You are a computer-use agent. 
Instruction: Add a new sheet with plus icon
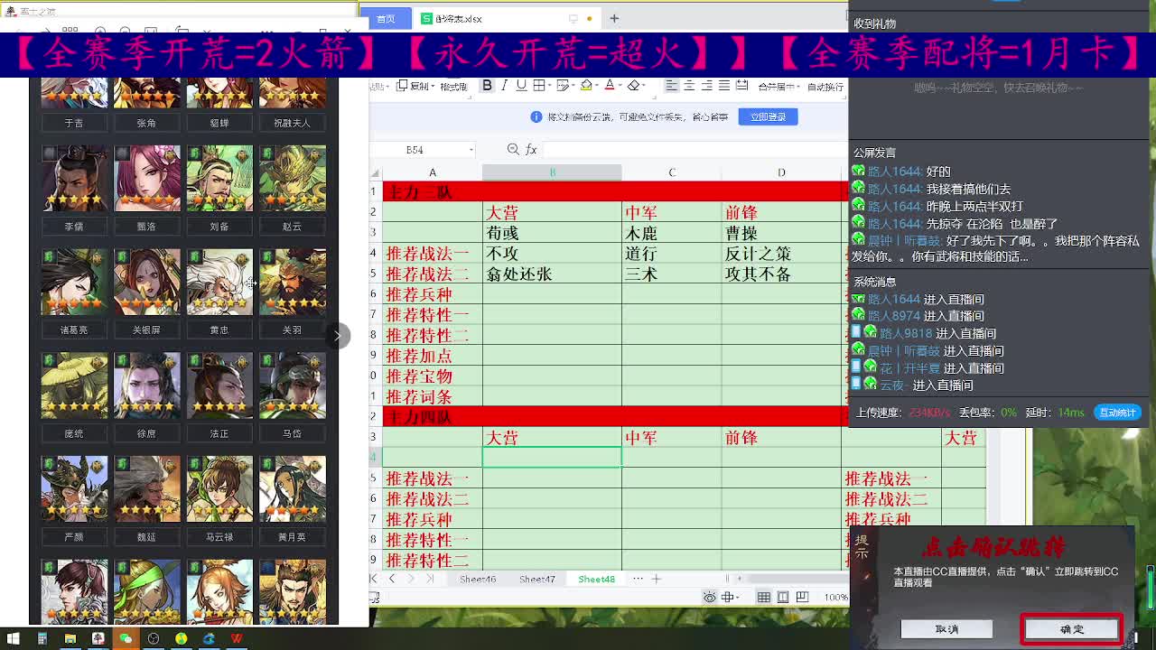657,579
